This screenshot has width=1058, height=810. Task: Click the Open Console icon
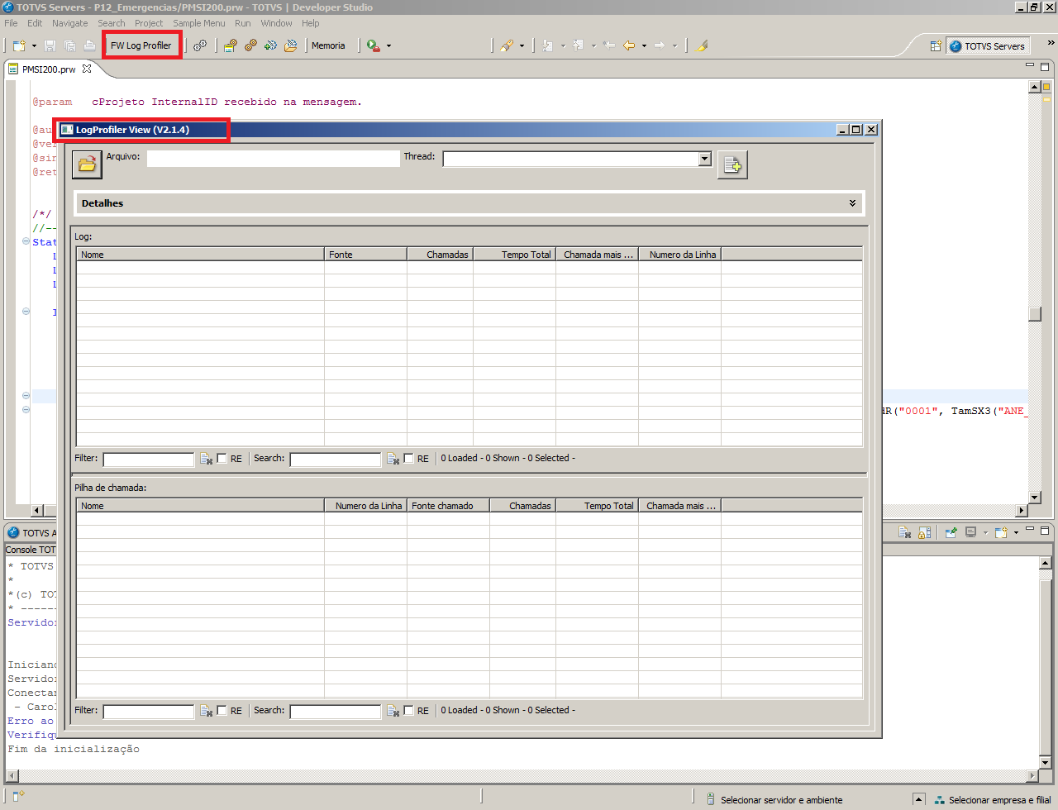1001,532
